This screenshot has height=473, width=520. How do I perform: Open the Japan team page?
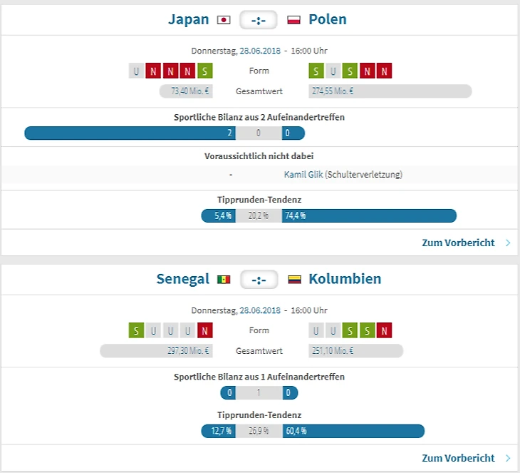click(x=188, y=19)
